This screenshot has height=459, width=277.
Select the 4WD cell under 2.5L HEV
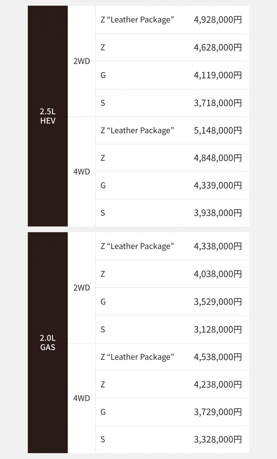pos(82,172)
